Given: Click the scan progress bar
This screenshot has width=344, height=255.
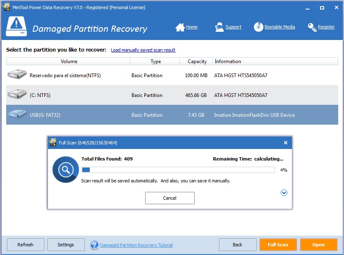Looking at the screenshot, I should click(x=178, y=170).
